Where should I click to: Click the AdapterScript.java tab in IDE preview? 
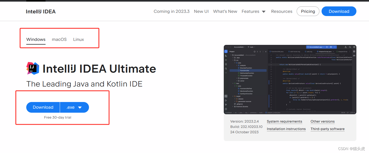click(325, 52)
